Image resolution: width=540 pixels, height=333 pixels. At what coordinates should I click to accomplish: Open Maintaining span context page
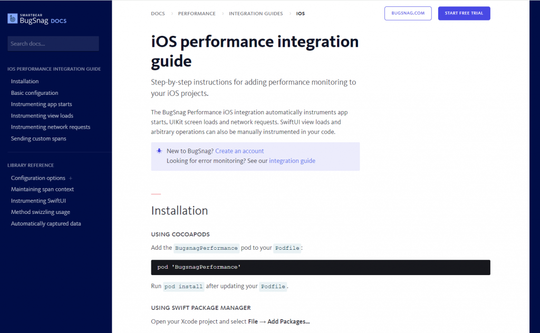pyautogui.click(x=42, y=189)
